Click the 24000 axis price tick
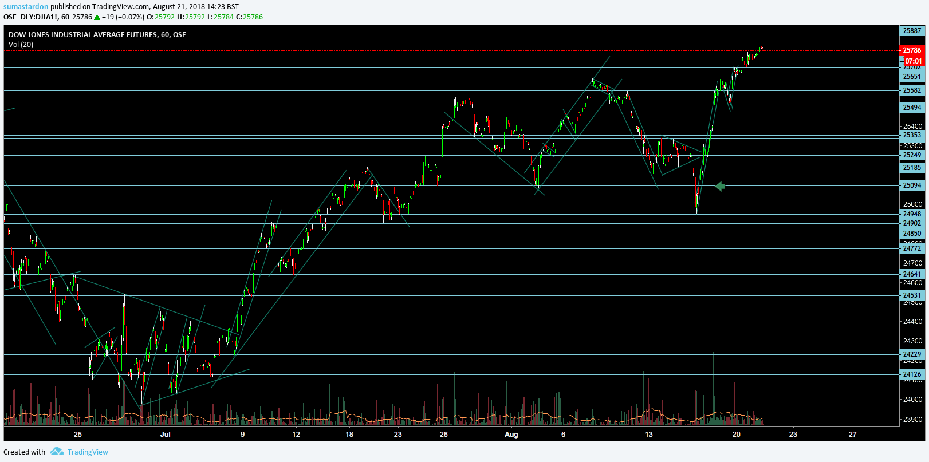This screenshot has width=929, height=462. (912, 400)
